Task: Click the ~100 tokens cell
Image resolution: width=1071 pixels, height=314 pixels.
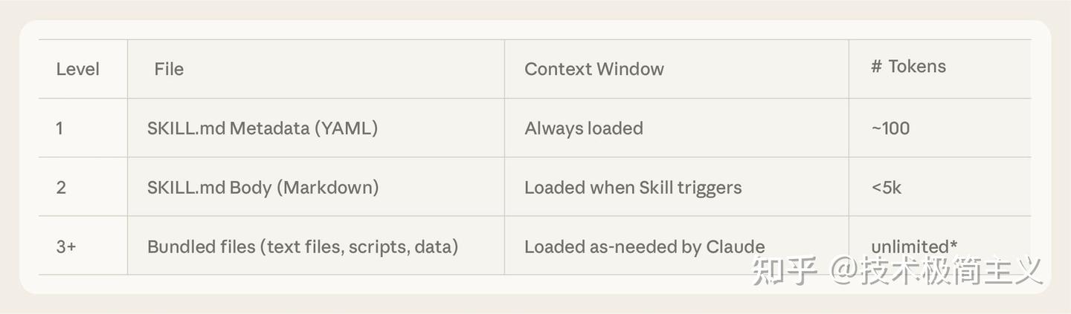Action: coord(890,128)
